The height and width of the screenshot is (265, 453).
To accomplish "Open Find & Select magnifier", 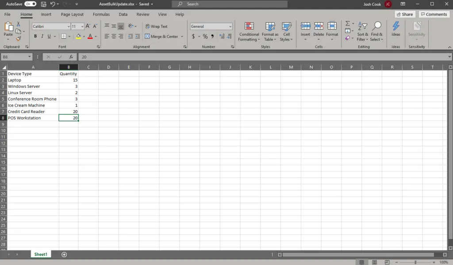I will [377, 31].
